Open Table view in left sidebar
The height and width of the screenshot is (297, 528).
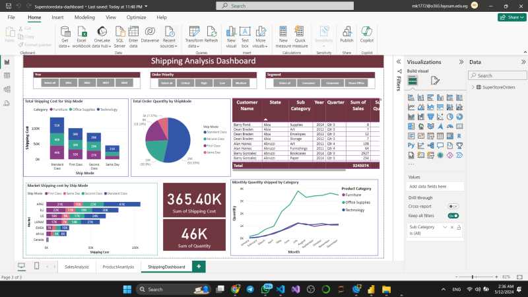[x=7, y=75]
